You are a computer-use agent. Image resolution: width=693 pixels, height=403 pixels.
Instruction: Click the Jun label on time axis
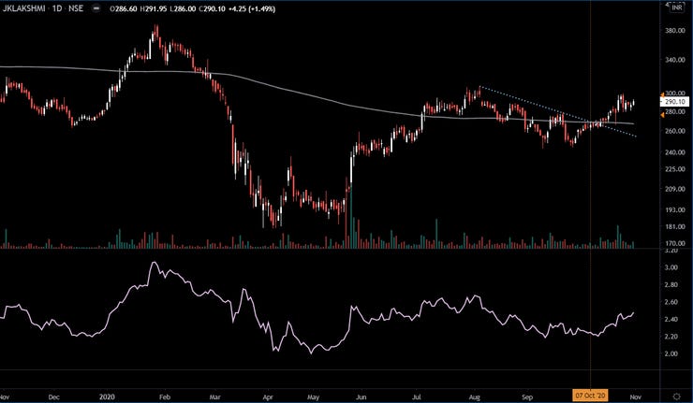(x=361, y=396)
